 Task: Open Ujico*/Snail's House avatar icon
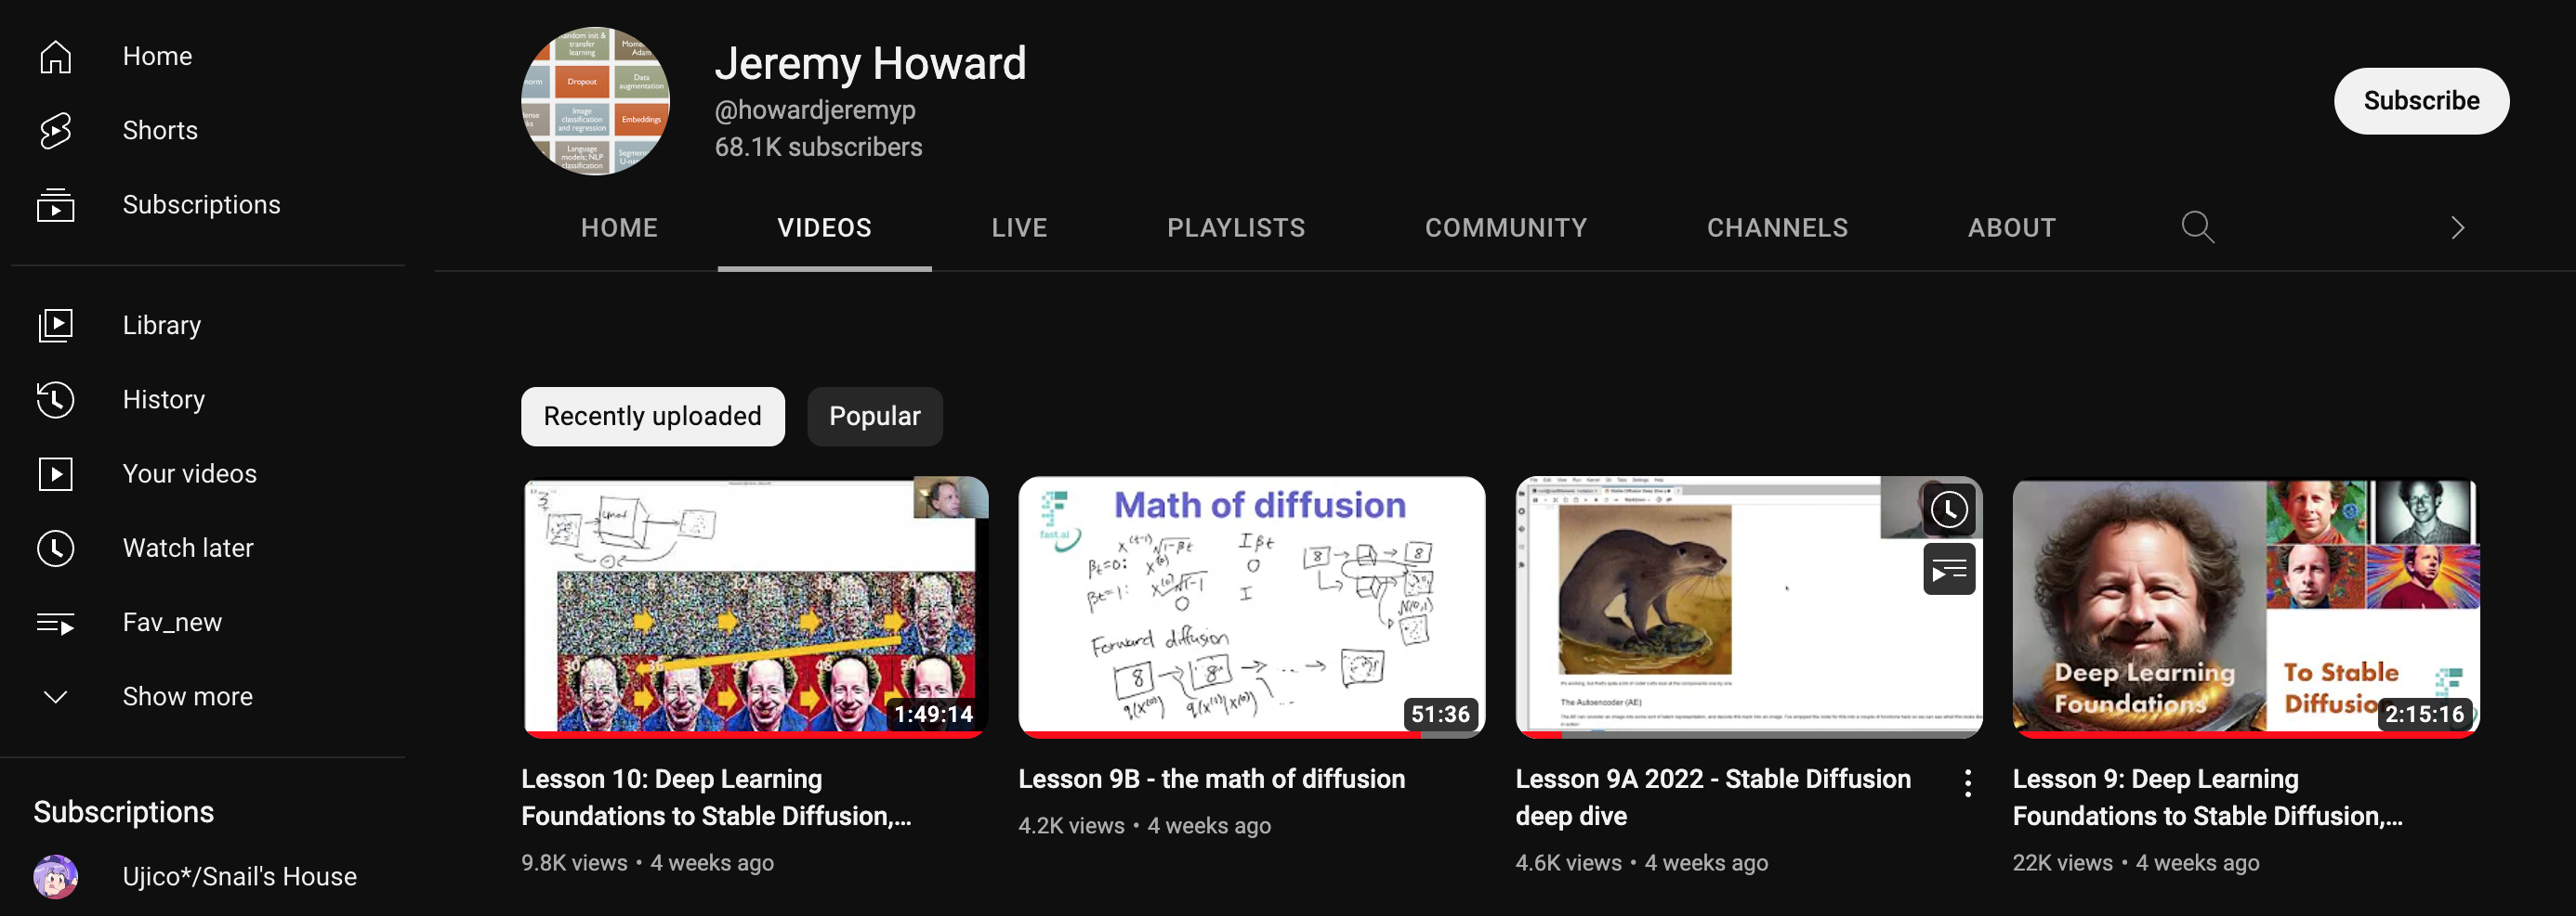click(x=56, y=876)
